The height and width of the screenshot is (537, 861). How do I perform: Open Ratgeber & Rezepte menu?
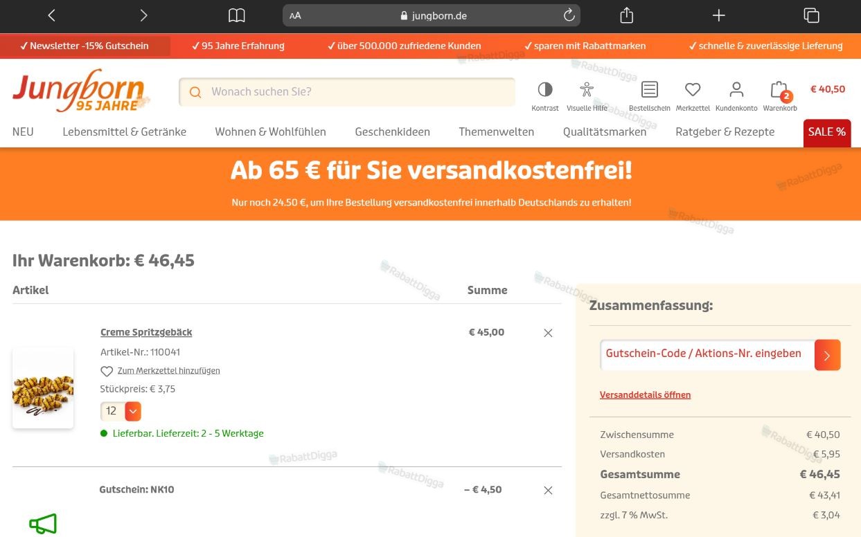[725, 131]
